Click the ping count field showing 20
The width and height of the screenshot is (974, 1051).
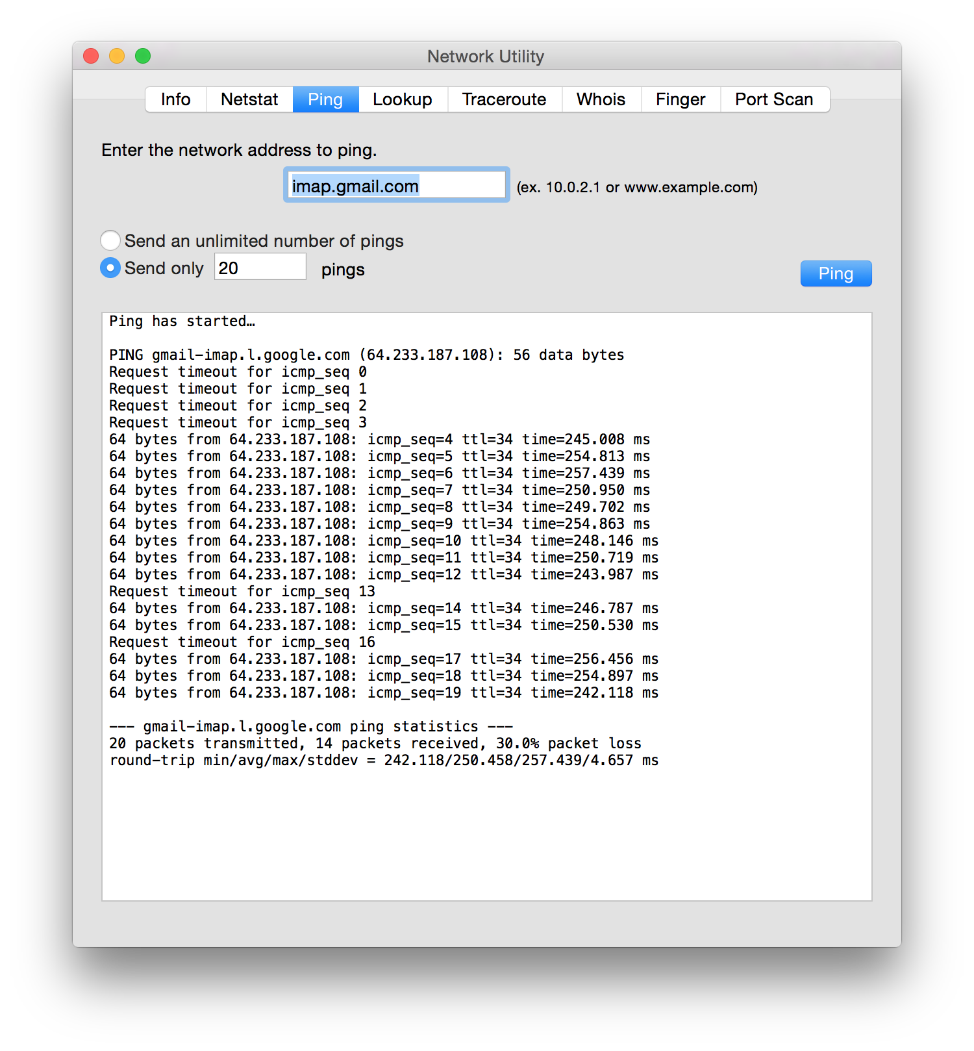pyautogui.click(x=260, y=267)
